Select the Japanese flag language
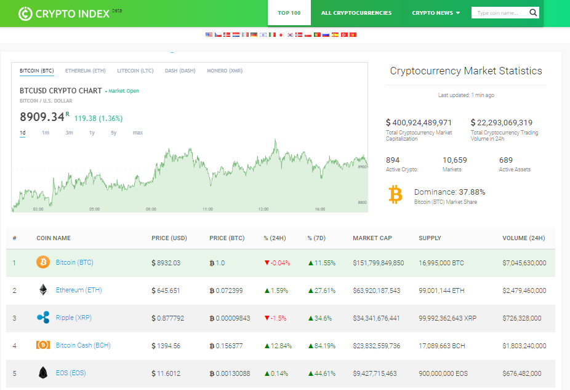Screen dimensions: 570x390 [281, 35]
